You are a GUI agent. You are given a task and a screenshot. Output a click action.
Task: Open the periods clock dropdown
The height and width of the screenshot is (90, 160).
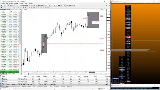coord(70,5)
